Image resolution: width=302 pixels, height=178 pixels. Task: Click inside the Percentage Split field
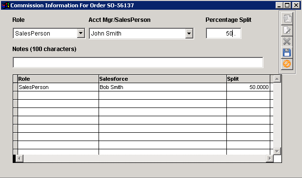click(223, 34)
